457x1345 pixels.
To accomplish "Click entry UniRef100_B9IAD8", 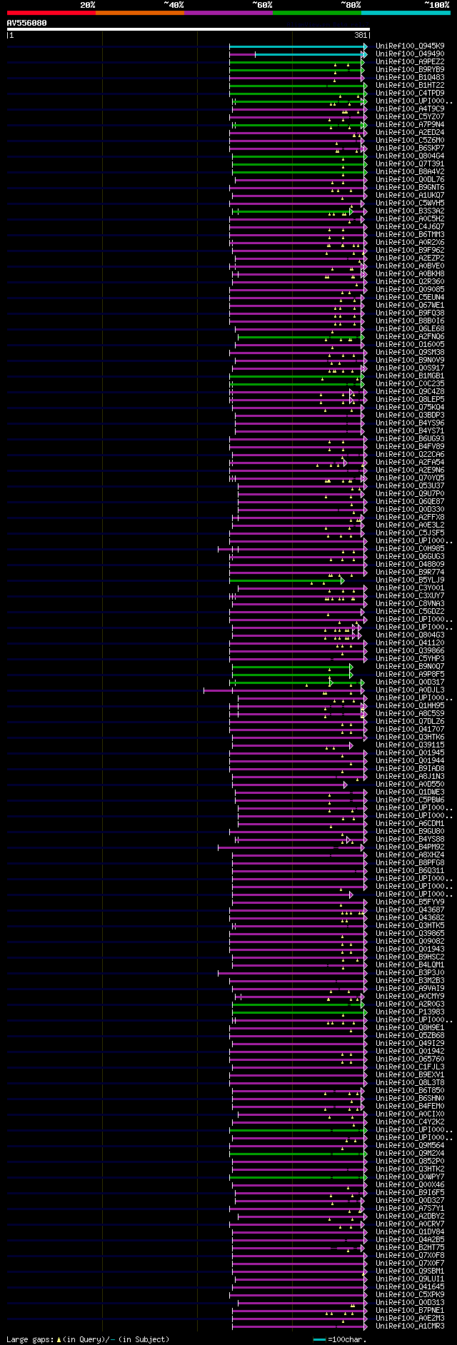I will click(x=410, y=768).
